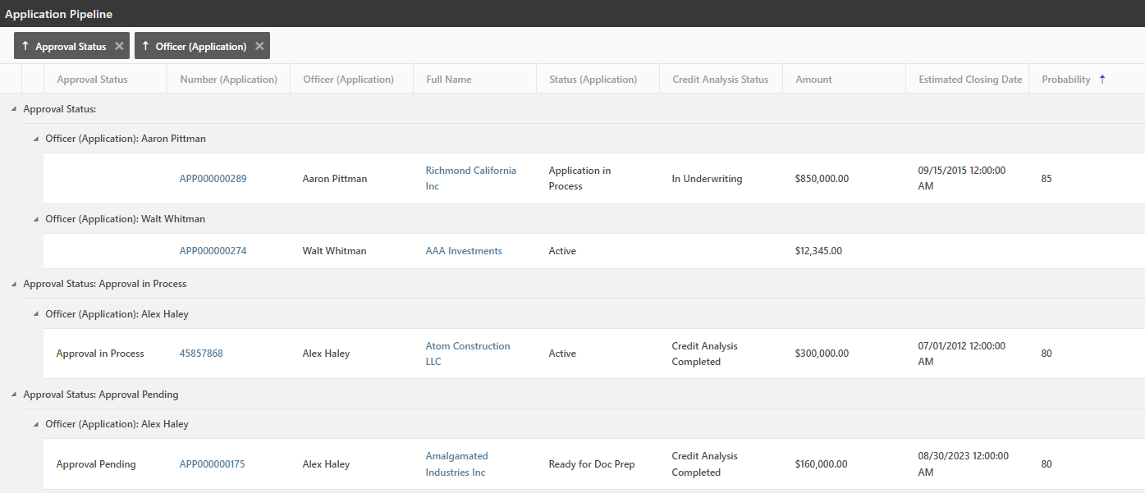Remove the Officer (Application) grouping chip
This screenshot has height=493, width=1145.
point(259,47)
